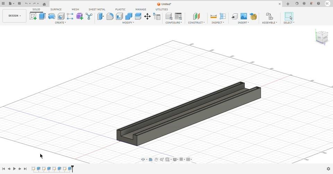Jump to the timeline end
Viewport: 333px width, 174px height.
tap(25, 169)
